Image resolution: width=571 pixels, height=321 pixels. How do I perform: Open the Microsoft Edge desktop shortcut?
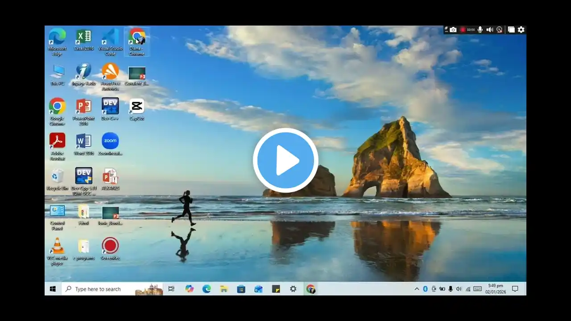[x=57, y=37]
